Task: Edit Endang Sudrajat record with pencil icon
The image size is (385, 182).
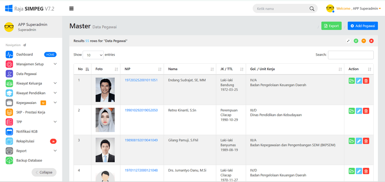Action: pos(359,81)
